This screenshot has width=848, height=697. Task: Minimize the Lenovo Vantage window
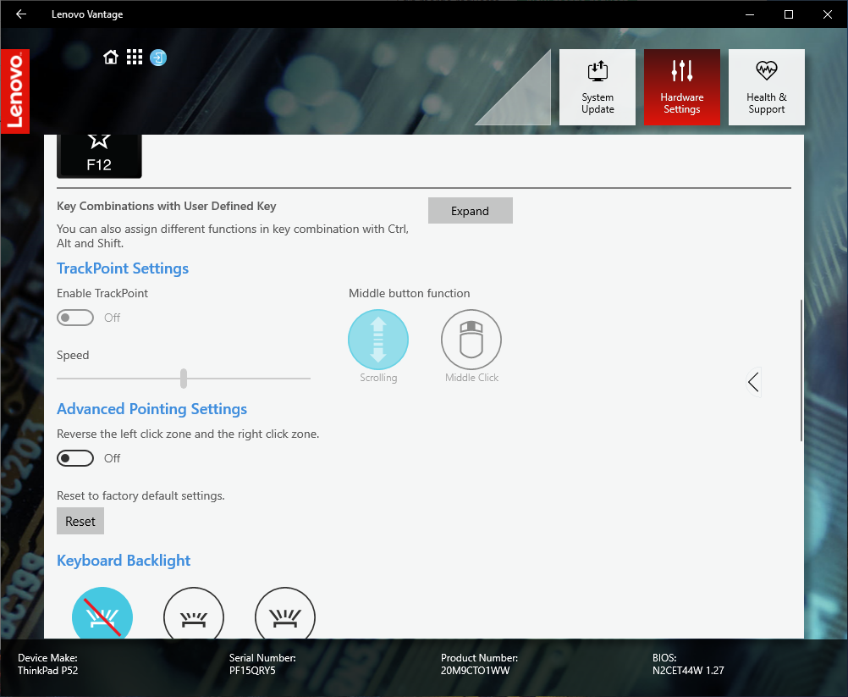[750, 14]
